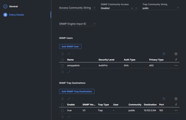Go to General step
Image resolution: width=186 pixels, height=120 pixels.
13,6
